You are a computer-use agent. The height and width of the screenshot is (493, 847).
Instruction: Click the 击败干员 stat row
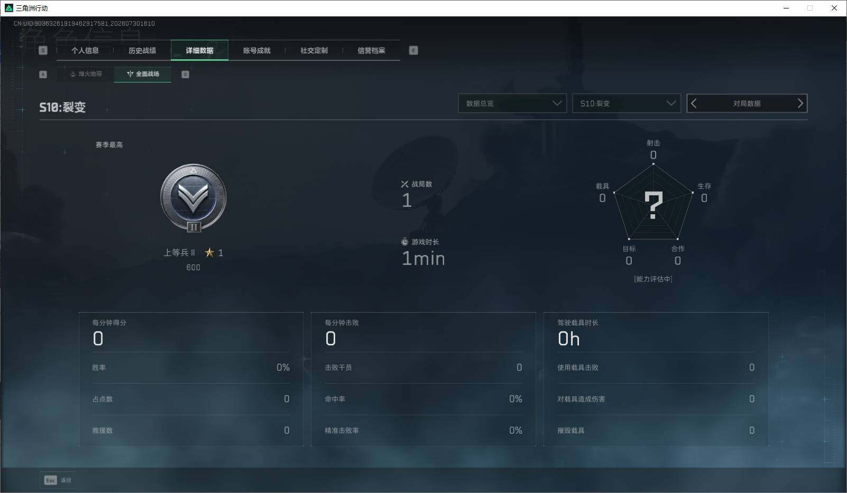(x=423, y=368)
